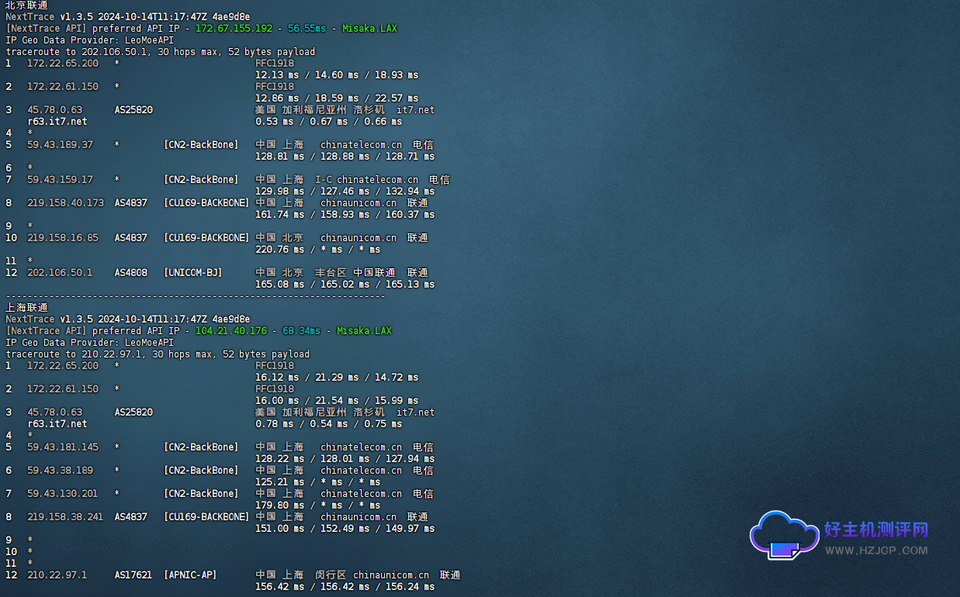
Task: Select the [UNICOM-BJ] network tag
Action: point(192,273)
